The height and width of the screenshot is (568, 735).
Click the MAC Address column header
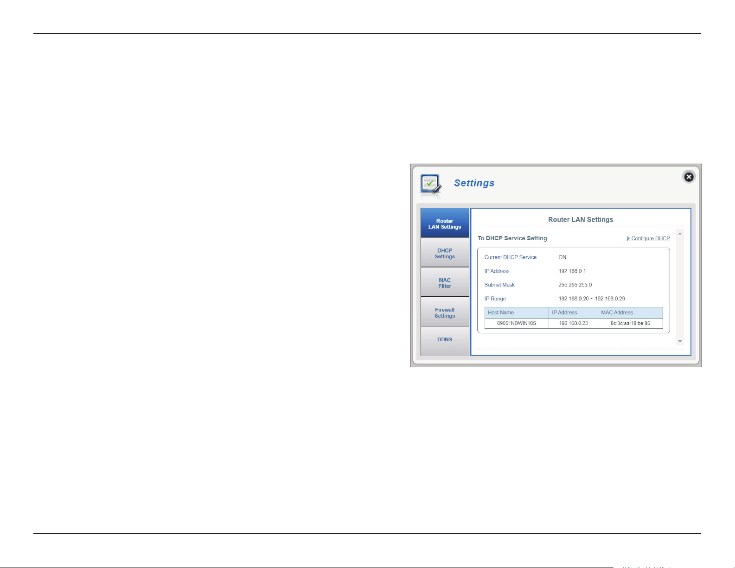[x=630, y=313]
